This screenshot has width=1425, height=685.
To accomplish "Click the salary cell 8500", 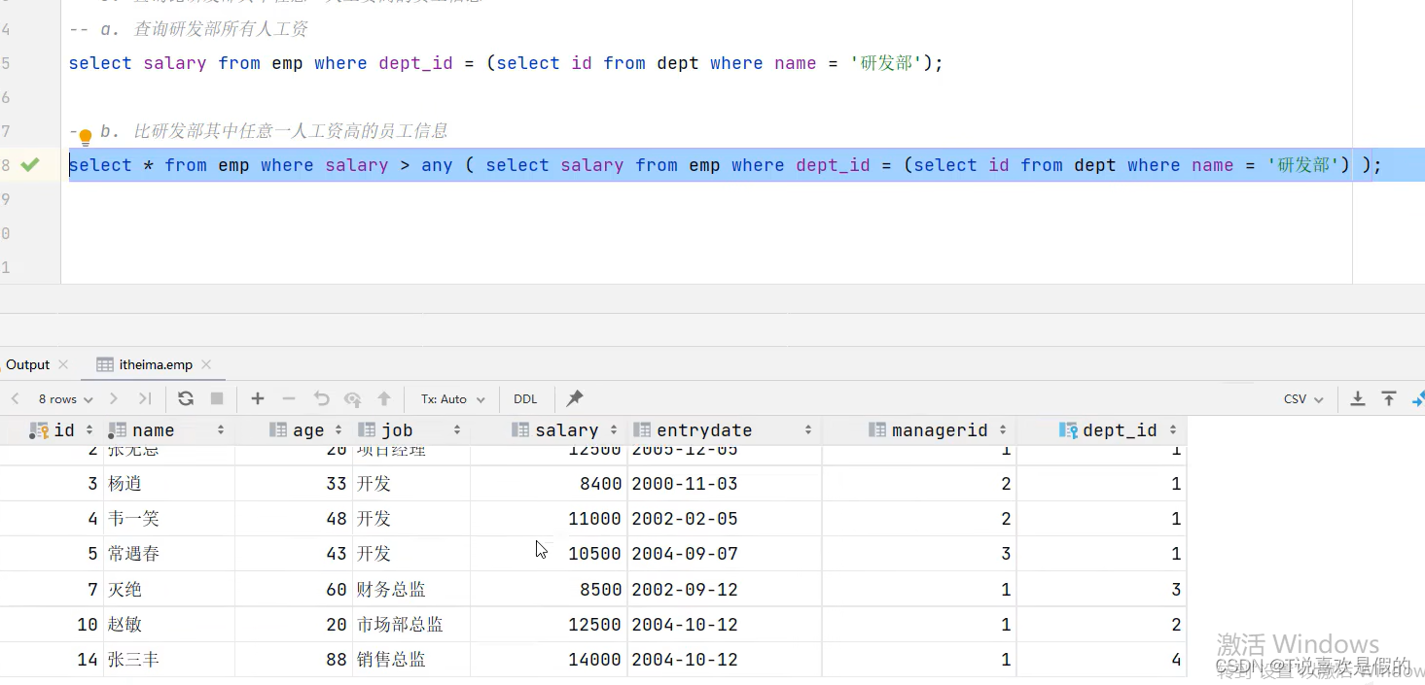I will point(550,589).
